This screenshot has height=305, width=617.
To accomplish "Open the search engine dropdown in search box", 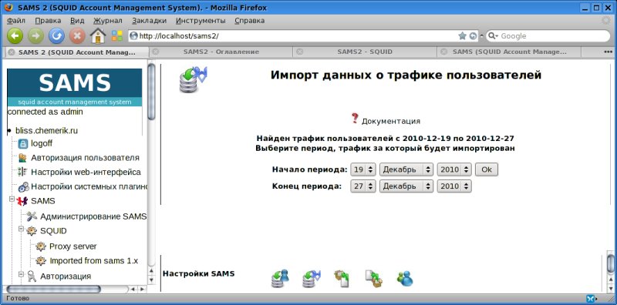I will click(x=494, y=36).
